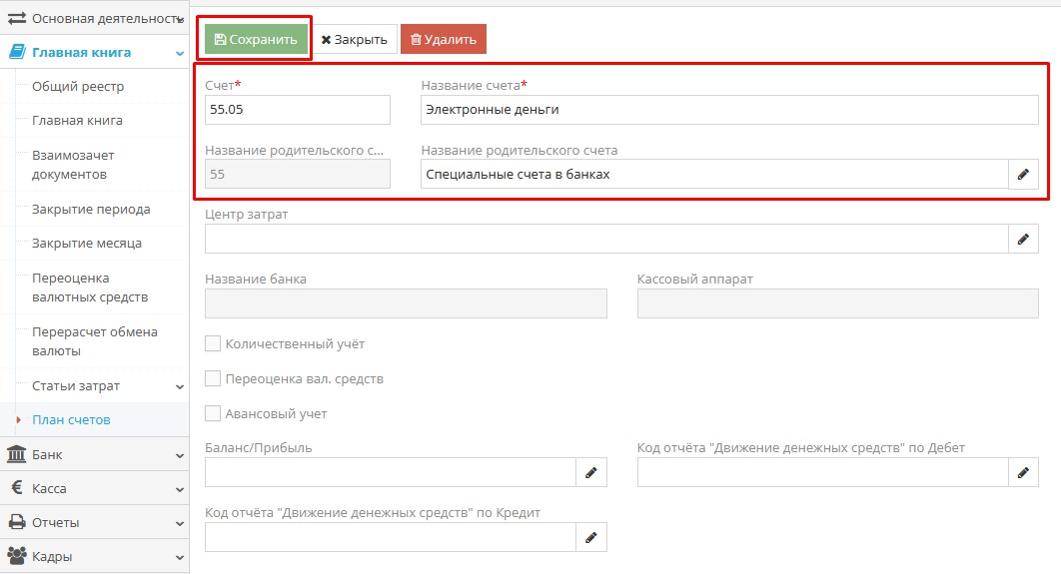Click the printer icon for Отчеты
This screenshot has width=1061, height=574.
click(x=17, y=523)
